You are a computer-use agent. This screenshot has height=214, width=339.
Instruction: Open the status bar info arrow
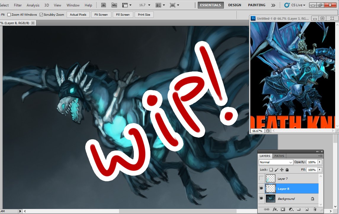click(20, 211)
